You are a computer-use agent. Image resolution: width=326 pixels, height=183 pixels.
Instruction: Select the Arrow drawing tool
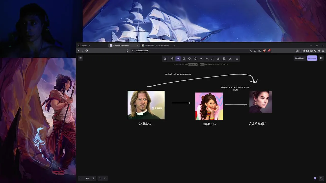[x=201, y=59]
